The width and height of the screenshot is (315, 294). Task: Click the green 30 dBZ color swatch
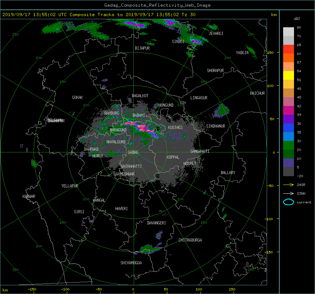click(x=288, y=145)
